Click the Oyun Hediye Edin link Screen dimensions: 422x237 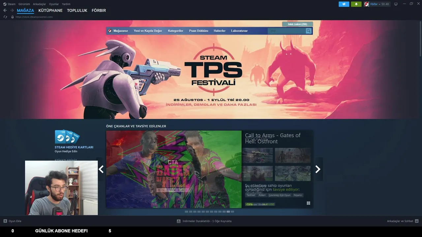[66, 151]
